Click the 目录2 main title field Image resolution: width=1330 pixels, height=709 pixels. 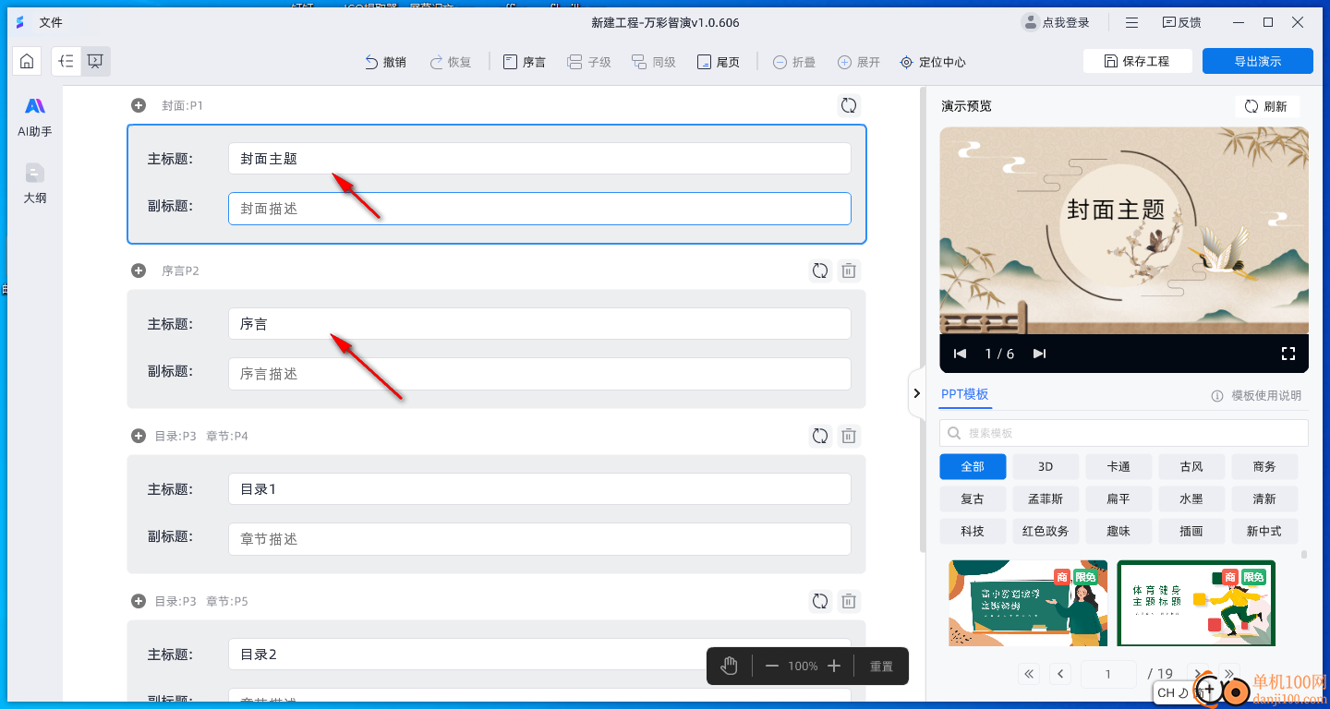tap(539, 654)
